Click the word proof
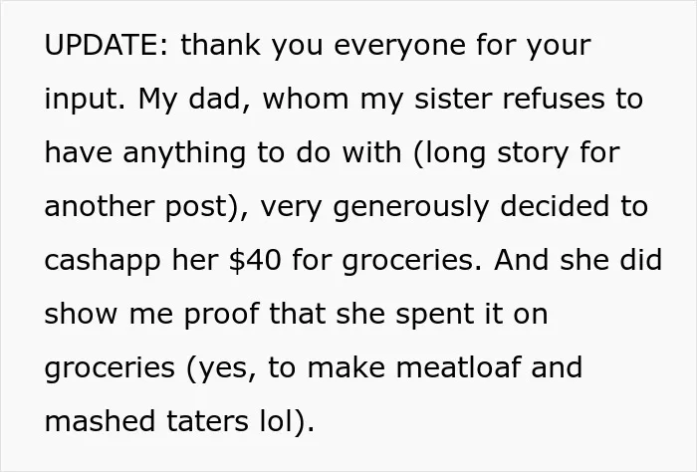 click(x=221, y=316)
